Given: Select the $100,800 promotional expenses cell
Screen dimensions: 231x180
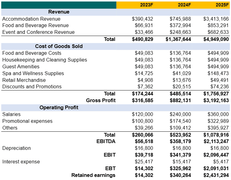Looking at the screenshot, I should (x=142, y=121).
